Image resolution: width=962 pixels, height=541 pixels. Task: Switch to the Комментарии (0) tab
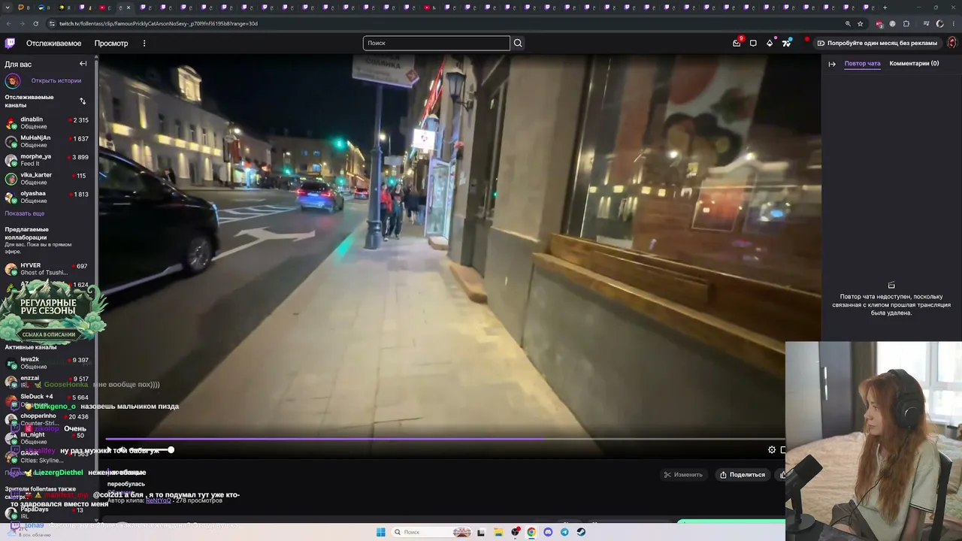pos(914,64)
